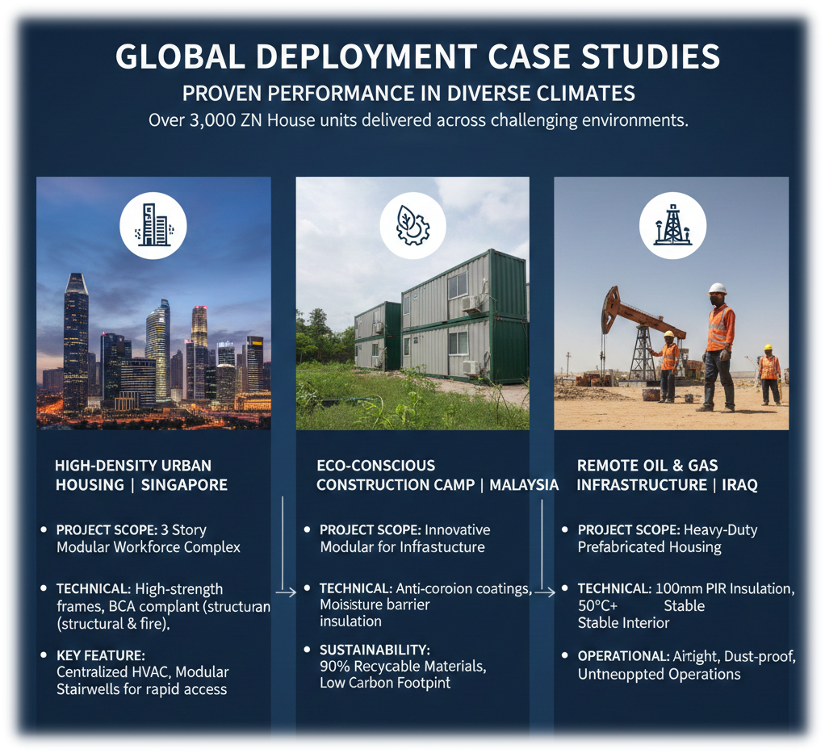This screenshot has width=825, height=753.
Task: Click the oil derrick tower icon
Action: click(672, 224)
